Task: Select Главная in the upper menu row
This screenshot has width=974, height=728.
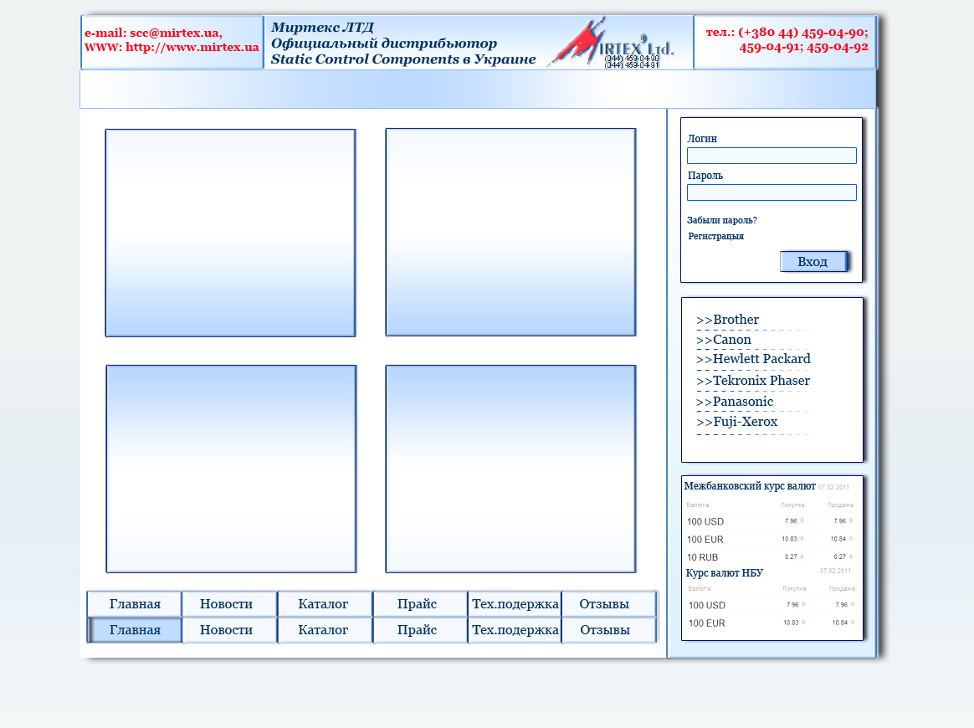Action: (x=135, y=604)
